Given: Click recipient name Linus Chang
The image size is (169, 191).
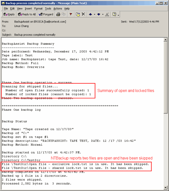Looking at the screenshot, I should point(21,26).
